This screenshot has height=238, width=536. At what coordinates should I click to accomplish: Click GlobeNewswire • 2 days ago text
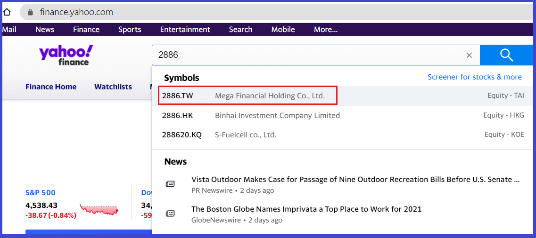[x=237, y=220]
